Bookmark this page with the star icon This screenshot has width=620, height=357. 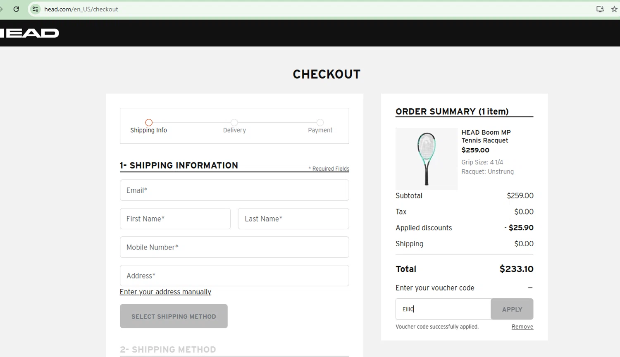[614, 9]
